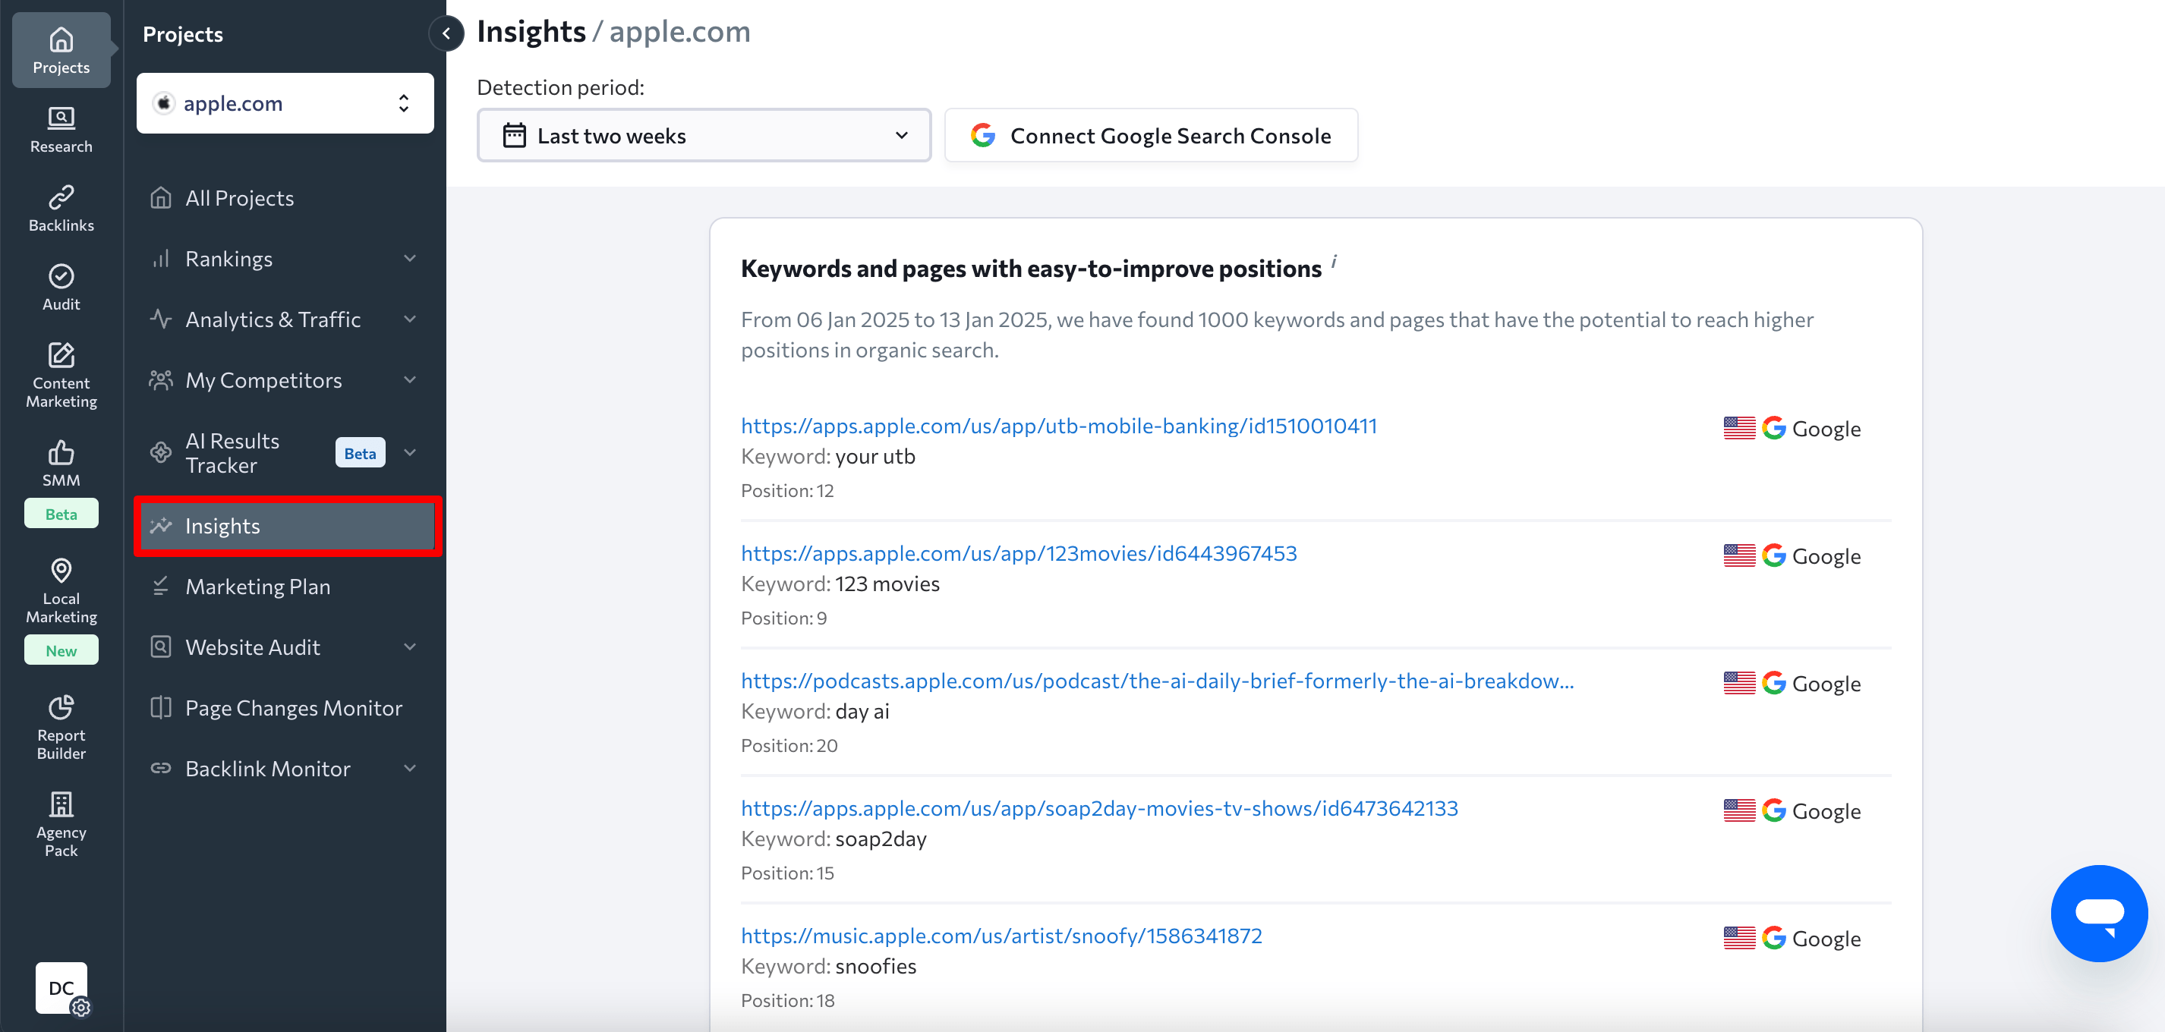The height and width of the screenshot is (1032, 2165).
Task: Click the Beta badge beside AI Results Tracker
Action: 360,453
